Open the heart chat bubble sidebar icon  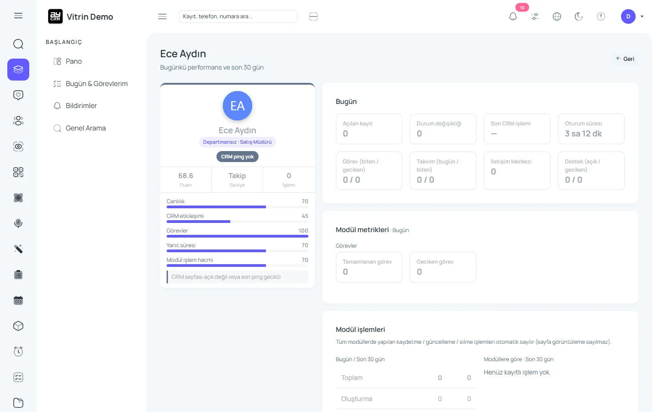tap(18, 95)
